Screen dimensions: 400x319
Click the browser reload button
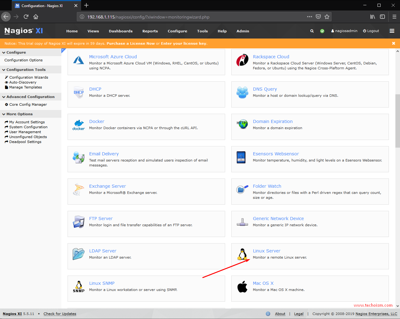(26, 17)
